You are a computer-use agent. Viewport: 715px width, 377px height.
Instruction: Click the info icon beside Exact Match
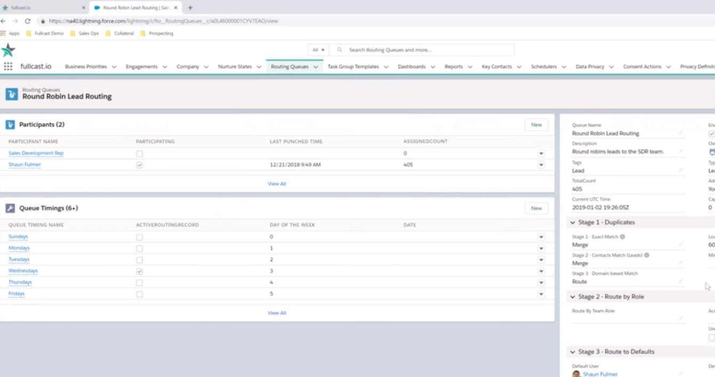click(x=622, y=237)
